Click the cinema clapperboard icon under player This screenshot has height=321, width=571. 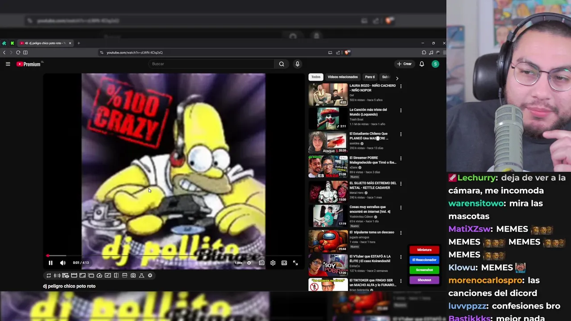click(74, 276)
